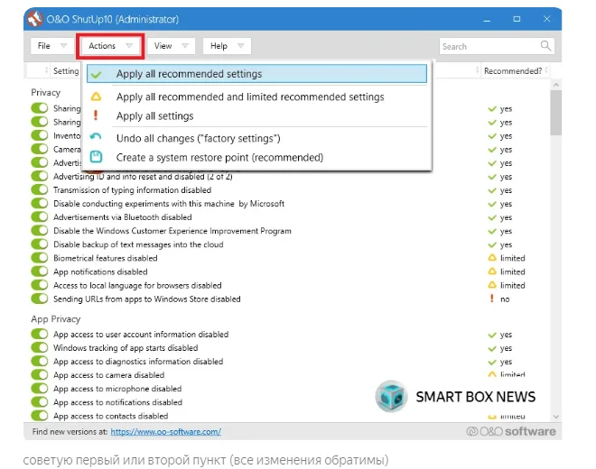This screenshot has height=469, width=596.
Task: Toggle Windows tracking of app starts disabled
Action: pyautogui.click(x=40, y=348)
